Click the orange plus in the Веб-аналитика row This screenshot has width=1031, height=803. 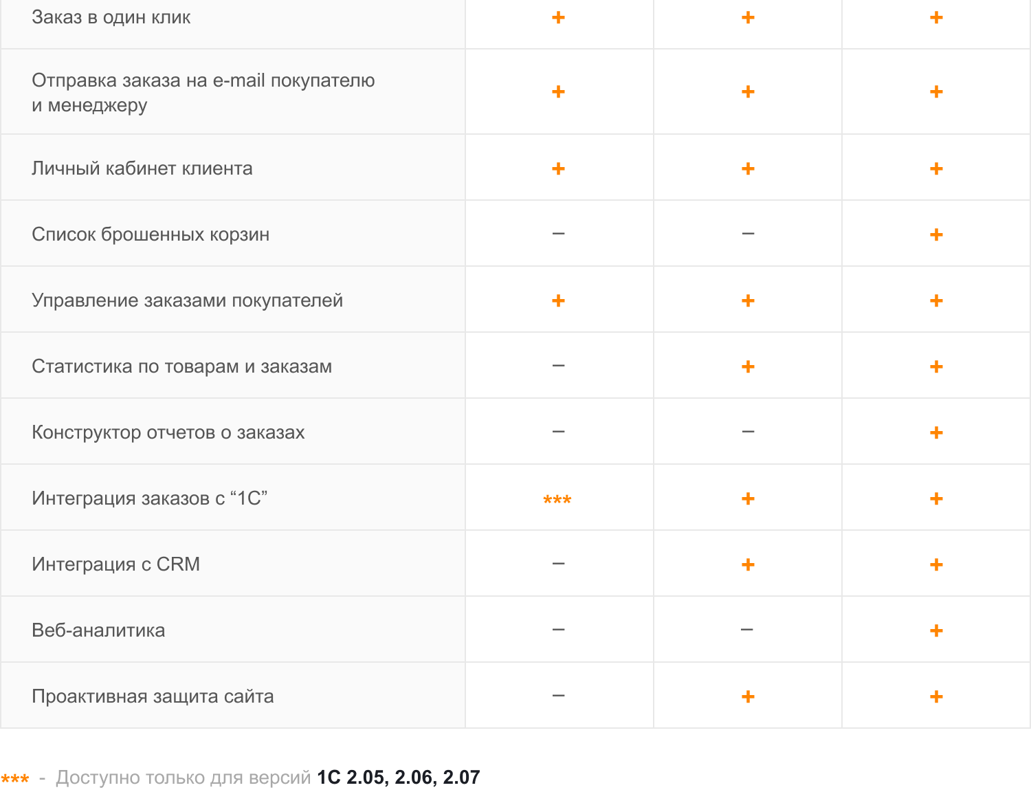(x=936, y=630)
